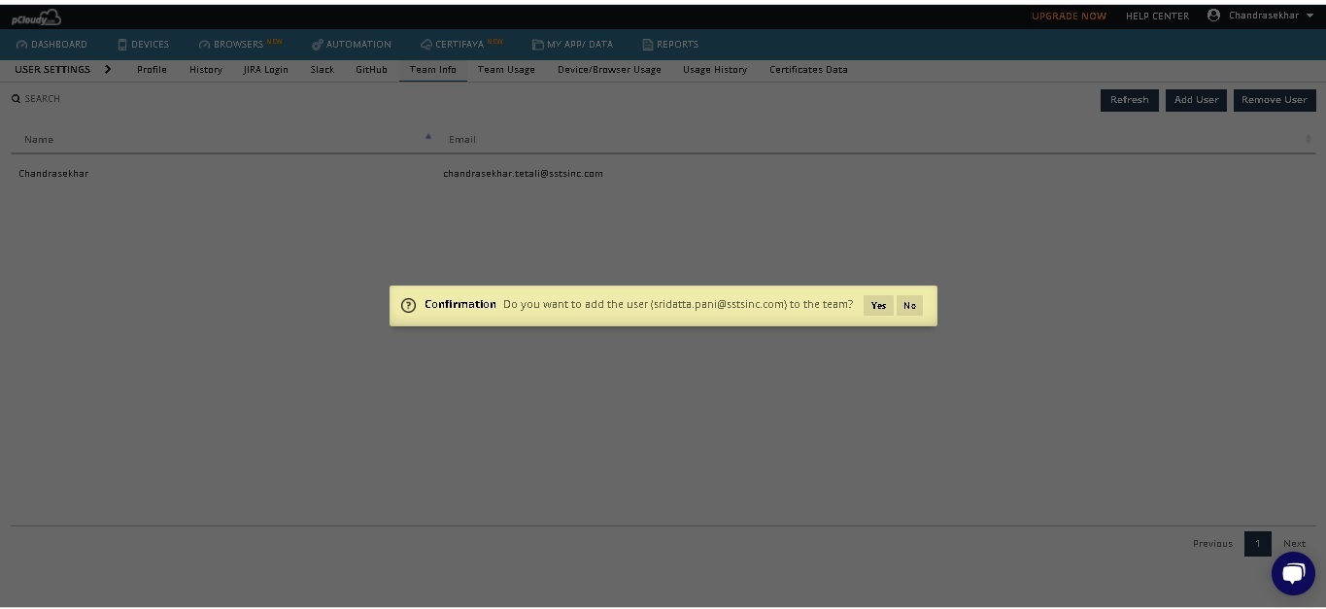Open the Devices menu
This screenshot has width=1326, height=609.
coord(143,44)
